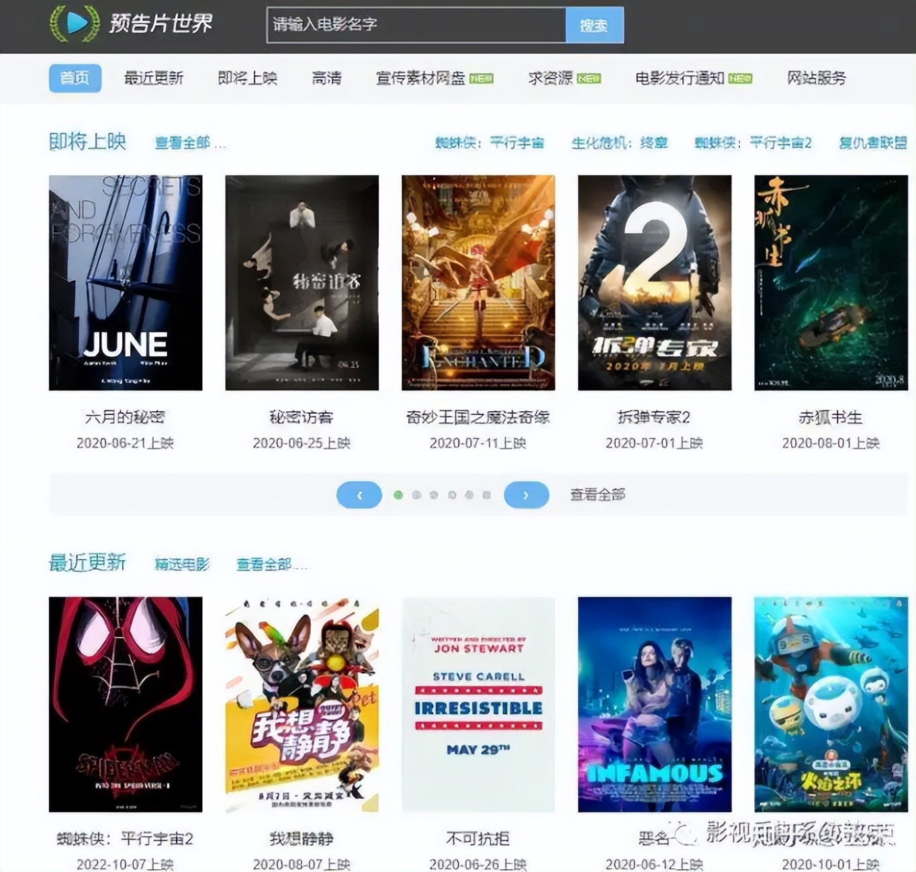
Task: Open the Irresistible 不可抗拒 poster
Action: [x=478, y=704]
